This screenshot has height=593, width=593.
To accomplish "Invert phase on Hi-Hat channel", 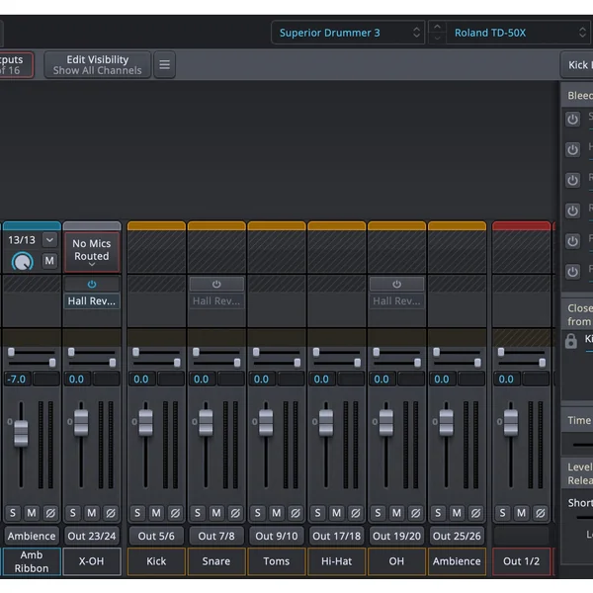I will (356, 513).
